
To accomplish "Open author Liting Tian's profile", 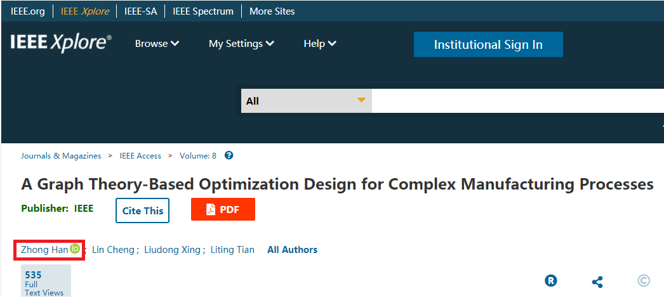I will (232, 250).
